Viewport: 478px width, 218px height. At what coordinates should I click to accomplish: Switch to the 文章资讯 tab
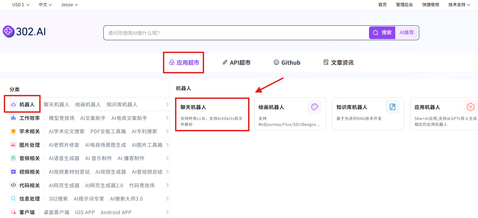[339, 62]
